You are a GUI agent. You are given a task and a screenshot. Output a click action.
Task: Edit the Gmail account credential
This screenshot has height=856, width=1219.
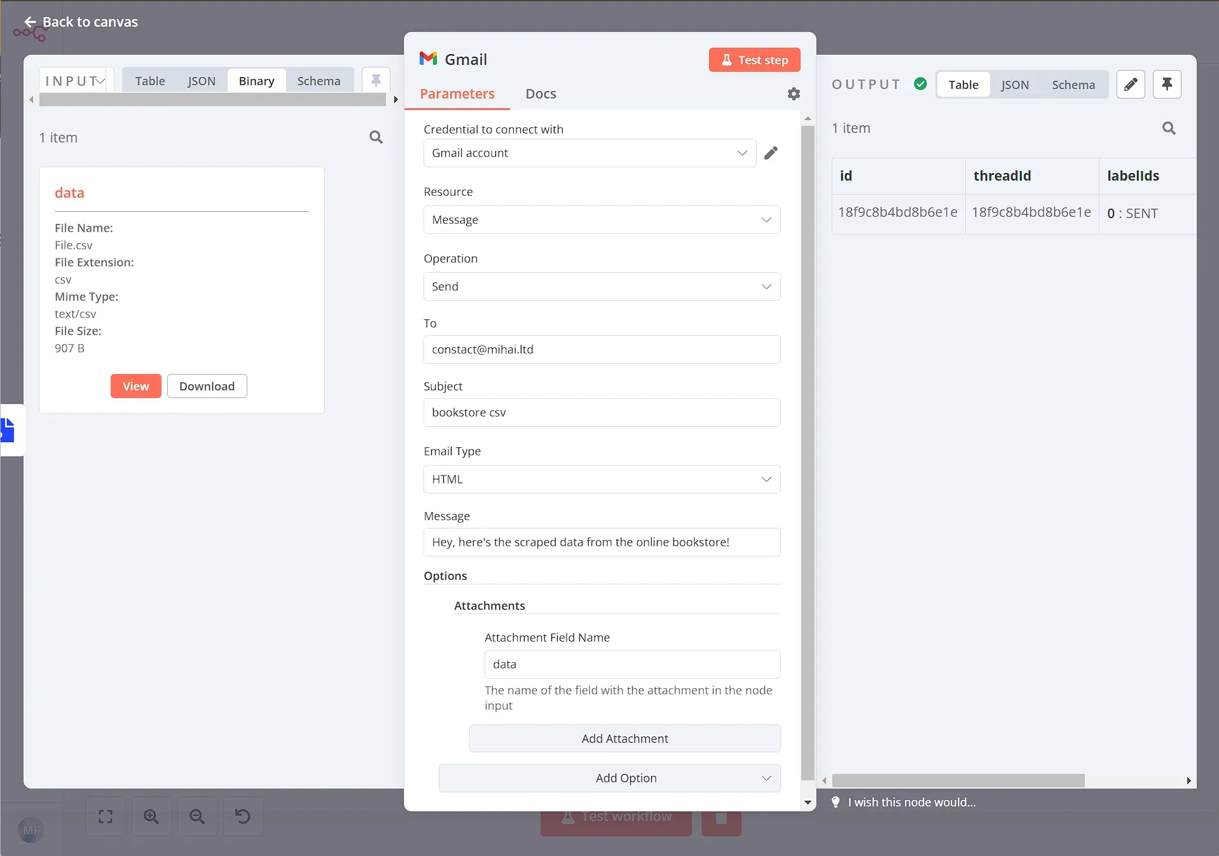click(771, 153)
